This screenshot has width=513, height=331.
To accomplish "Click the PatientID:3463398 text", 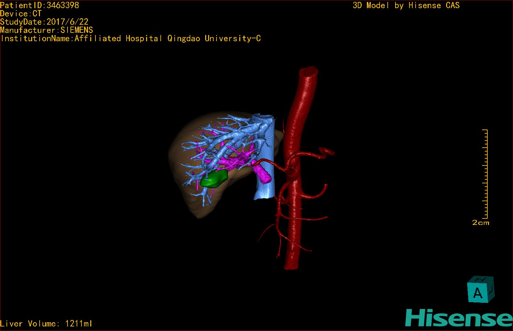I will click(x=40, y=5).
